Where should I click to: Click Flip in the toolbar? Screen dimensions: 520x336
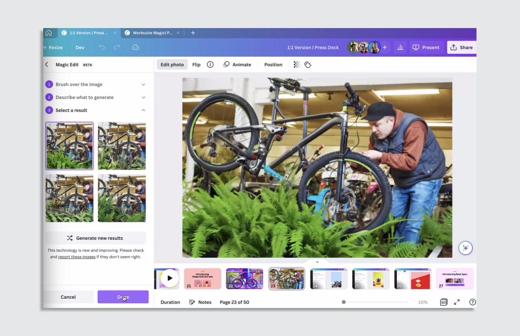[196, 64]
